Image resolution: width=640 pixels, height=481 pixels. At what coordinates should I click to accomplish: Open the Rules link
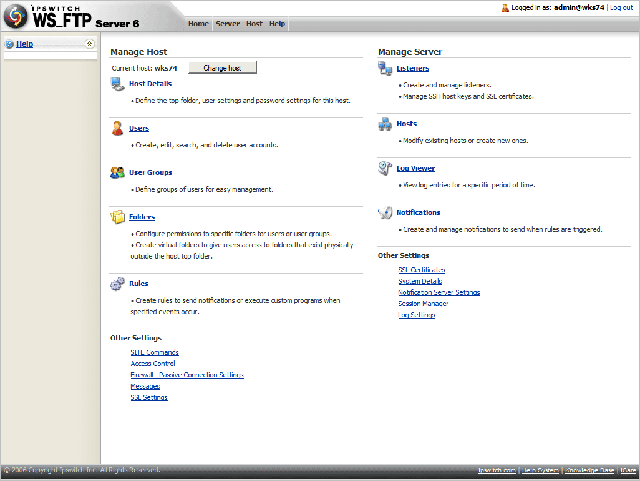(x=138, y=284)
